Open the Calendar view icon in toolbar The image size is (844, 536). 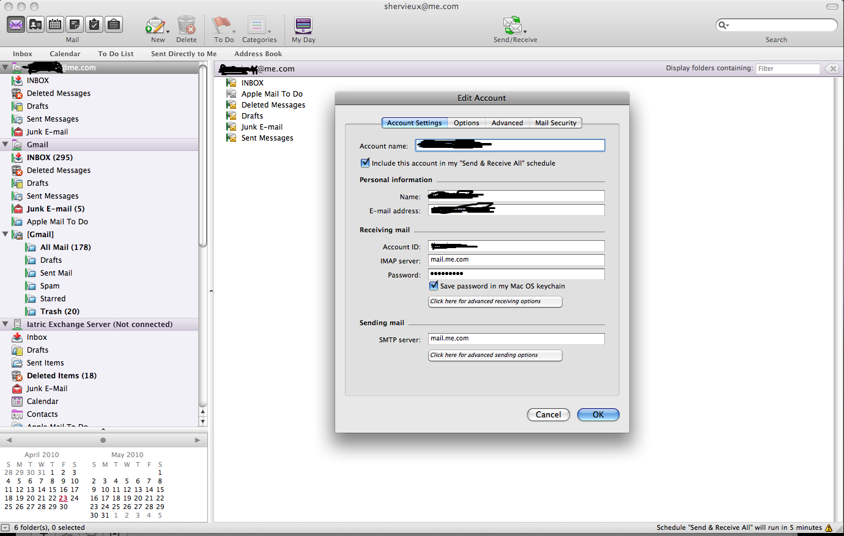(55, 24)
